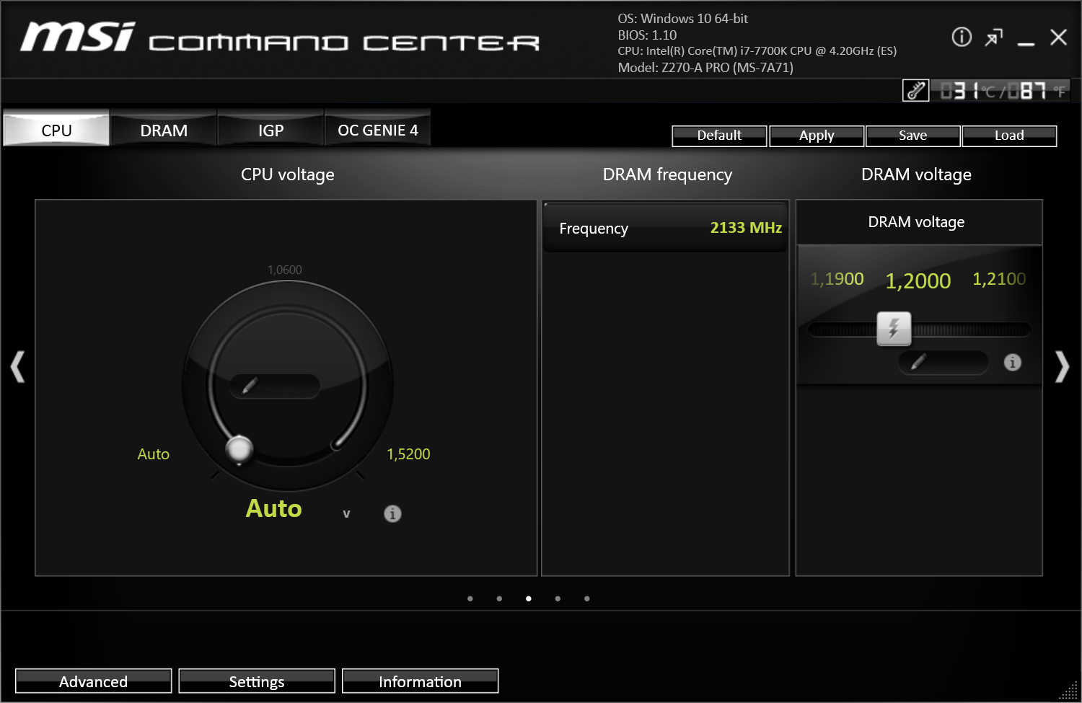Click the shrink-to-gadget arrow icon
1082x703 pixels.
(994, 37)
